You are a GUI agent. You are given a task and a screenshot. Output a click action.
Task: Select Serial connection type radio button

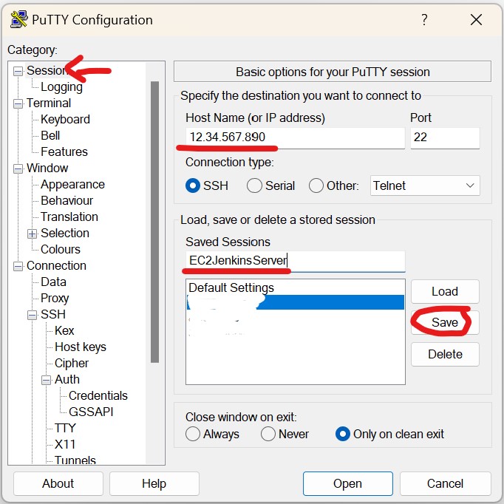[254, 185]
